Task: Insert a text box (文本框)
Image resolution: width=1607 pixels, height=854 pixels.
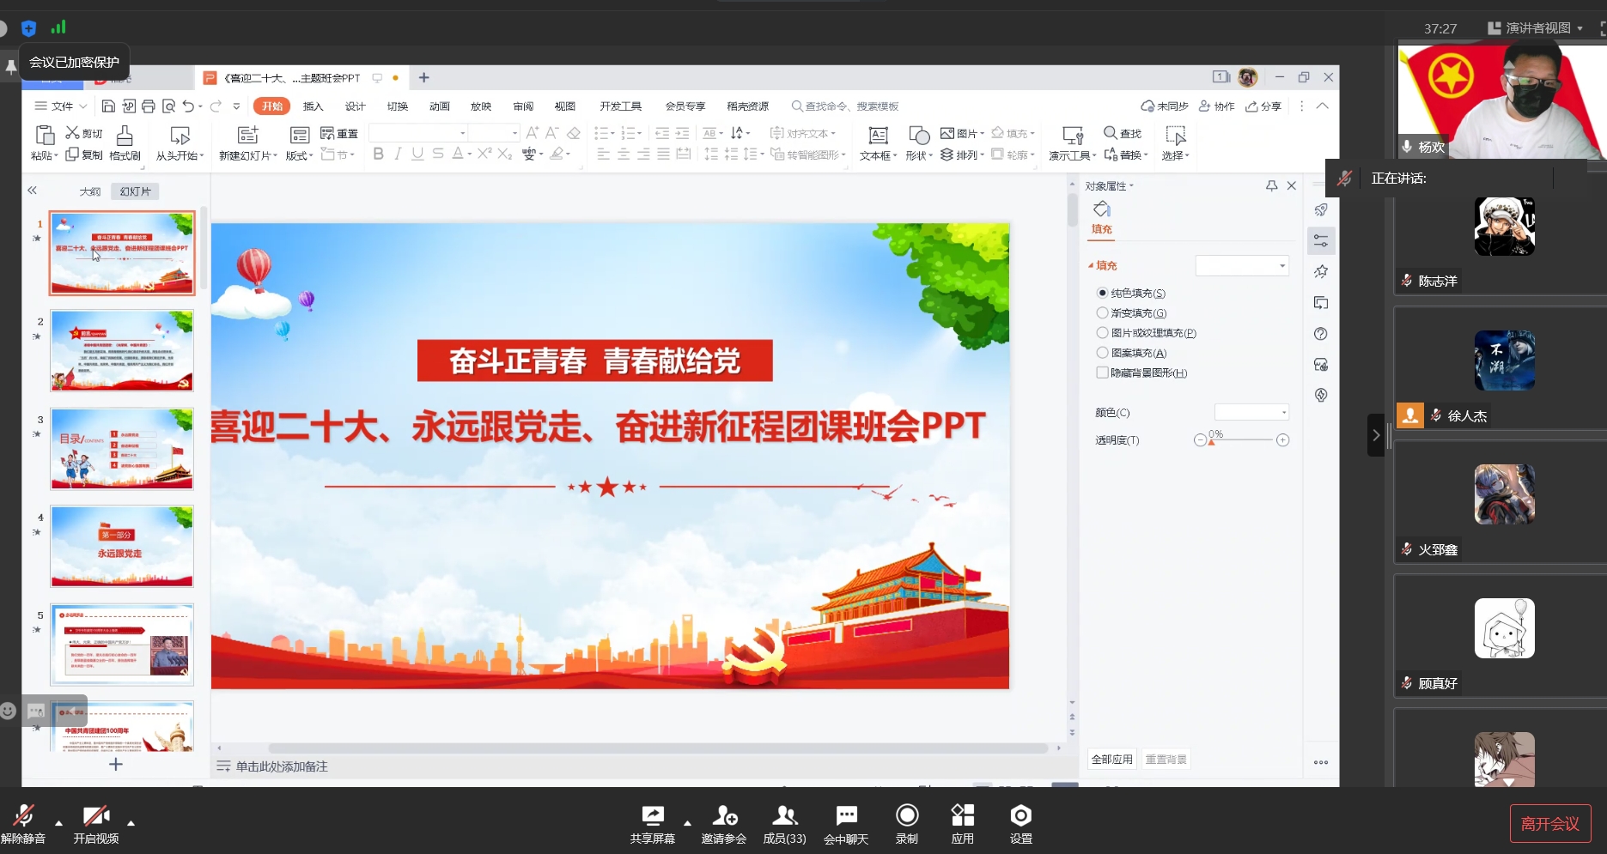Action: [878, 142]
